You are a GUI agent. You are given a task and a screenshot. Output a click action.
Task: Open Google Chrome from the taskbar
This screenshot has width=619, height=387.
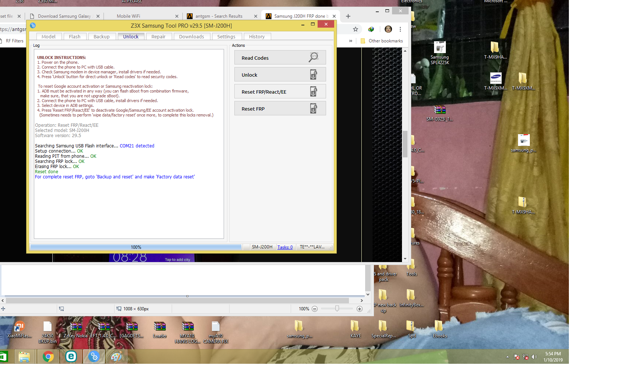(48, 356)
